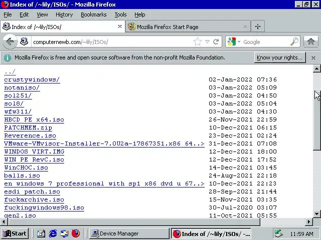The height and width of the screenshot is (240, 321).
Task: Open the Edit menu
Action: click(24, 14)
